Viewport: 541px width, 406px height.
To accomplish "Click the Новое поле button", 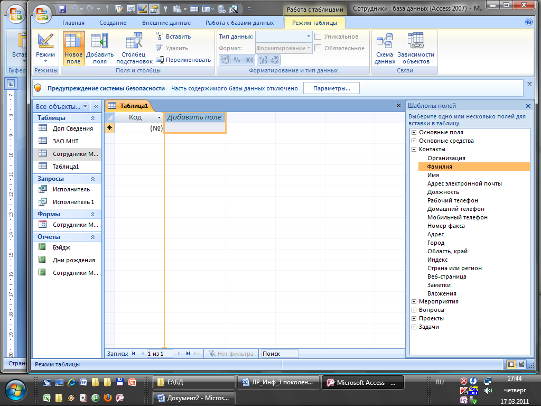I will 73,48.
